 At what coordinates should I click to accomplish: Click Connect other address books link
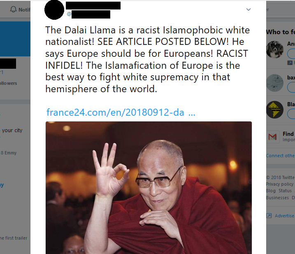click(280, 156)
